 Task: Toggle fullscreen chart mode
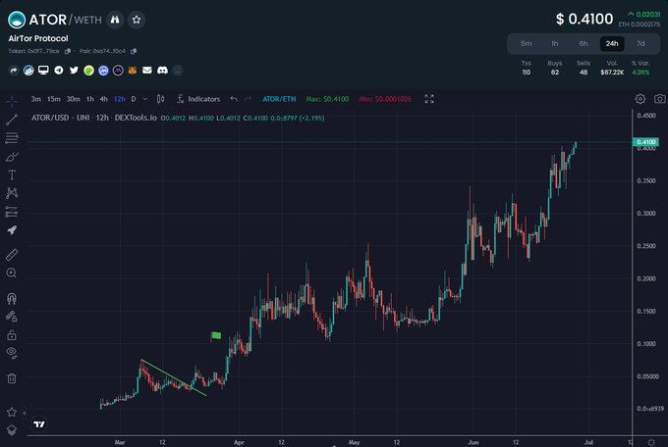(x=429, y=99)
